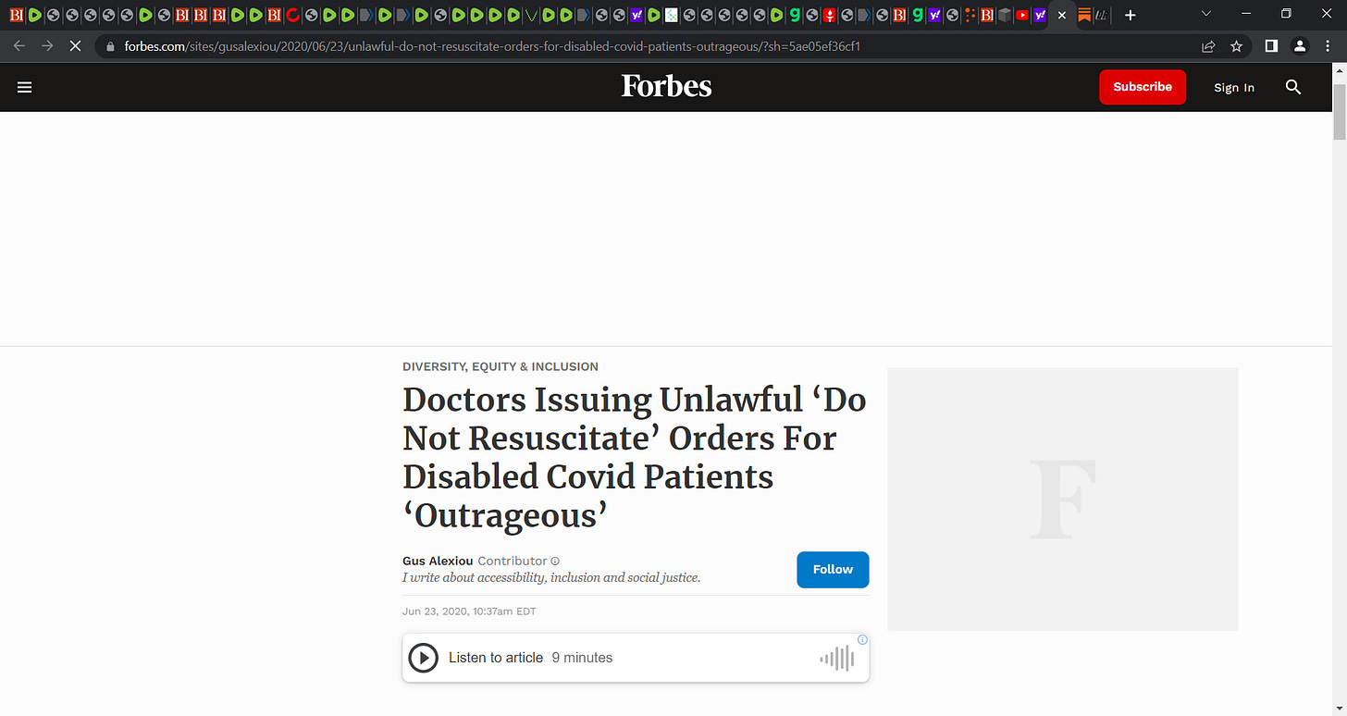Viewport: 1347px width, 716px height.
Task: Open the Chrome three-dot menu
Action: point(1328,46)
